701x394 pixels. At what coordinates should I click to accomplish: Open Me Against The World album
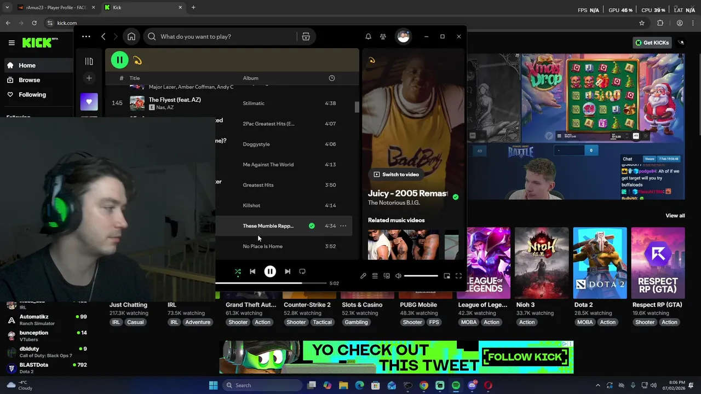(268, 165)
